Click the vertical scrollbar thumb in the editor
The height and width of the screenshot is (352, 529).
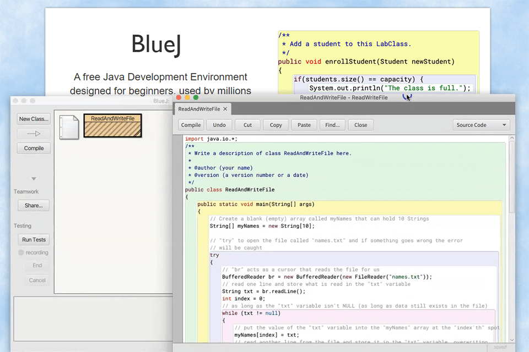512,177
